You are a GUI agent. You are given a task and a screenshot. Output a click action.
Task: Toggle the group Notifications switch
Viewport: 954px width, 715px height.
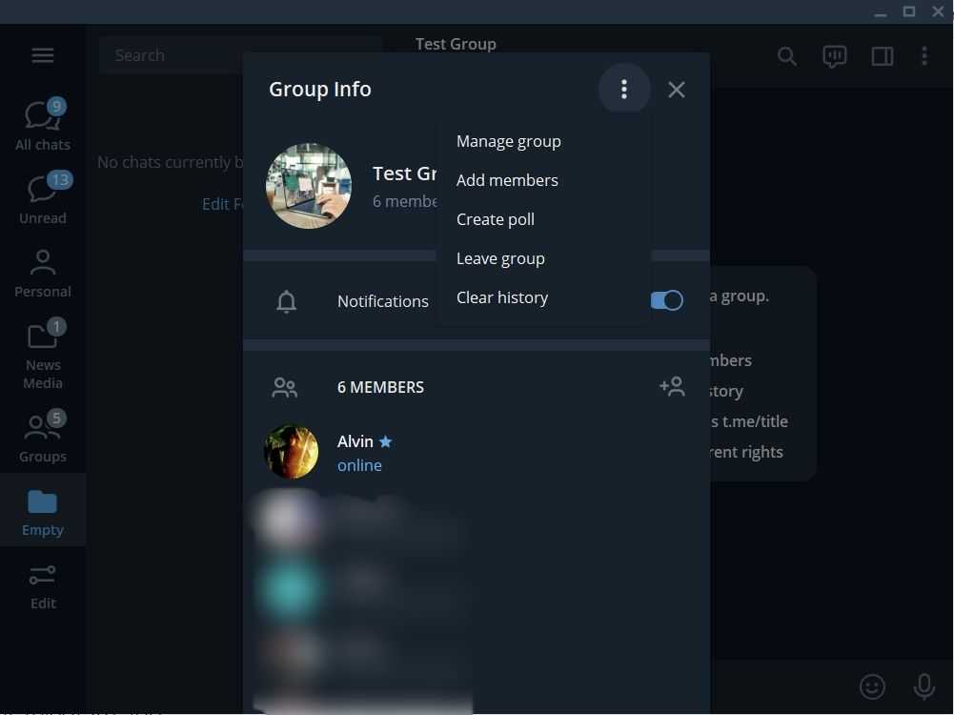(x=667, y=300)
